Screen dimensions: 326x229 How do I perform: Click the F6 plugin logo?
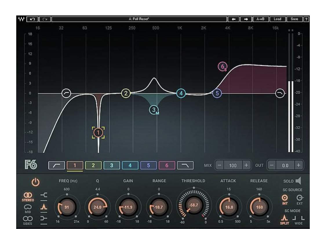31,165
